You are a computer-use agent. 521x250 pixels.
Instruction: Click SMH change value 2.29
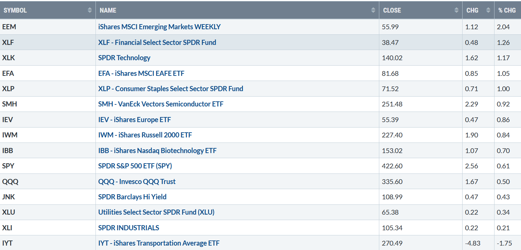[x=472, y=104]
